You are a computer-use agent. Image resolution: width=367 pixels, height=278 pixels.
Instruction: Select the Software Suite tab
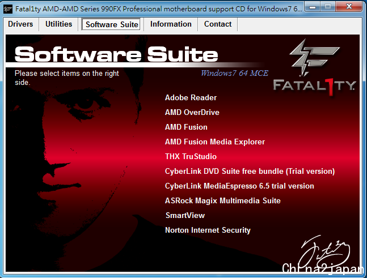[111, 24]
